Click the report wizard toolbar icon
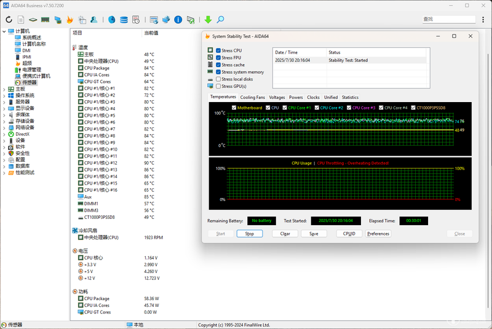The height and width of the screenshot is (329, 492). point(82,20)
